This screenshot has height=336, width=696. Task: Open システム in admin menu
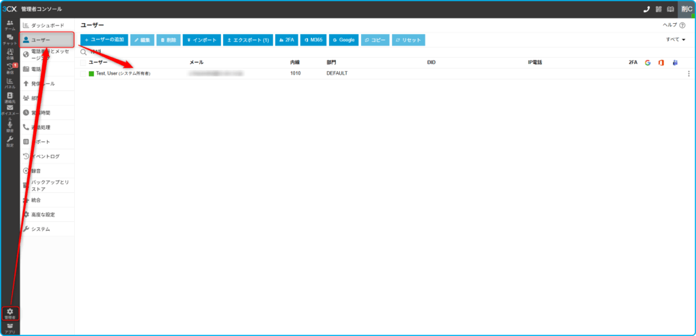coord(47,229)
